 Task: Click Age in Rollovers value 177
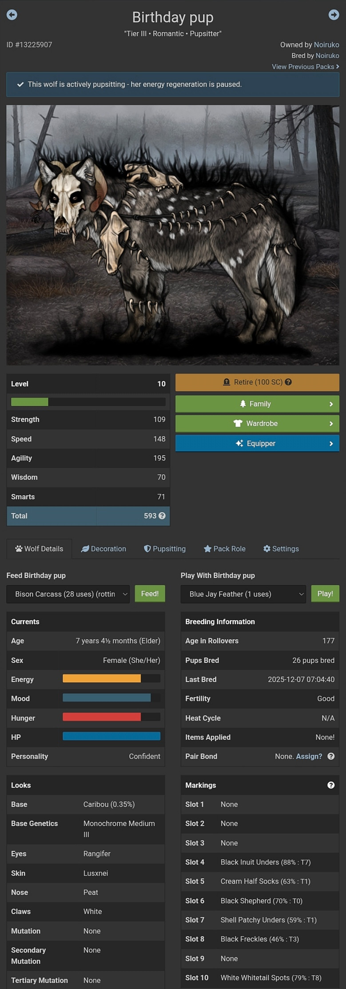click(329, 641)
